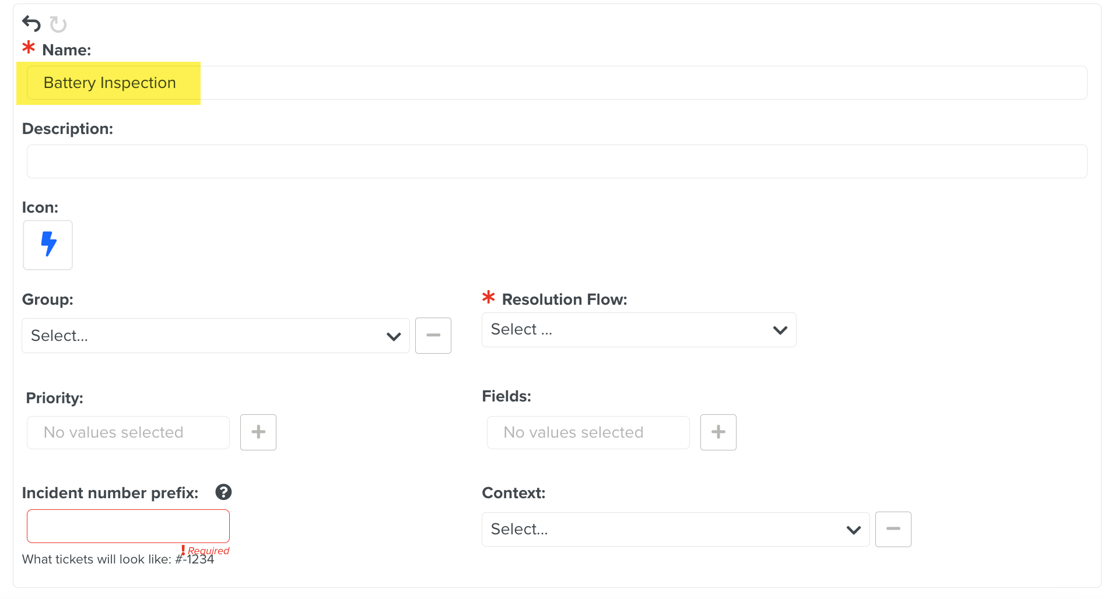Click the Priority values selection box

pyautogui.click(x=128, y=432)
